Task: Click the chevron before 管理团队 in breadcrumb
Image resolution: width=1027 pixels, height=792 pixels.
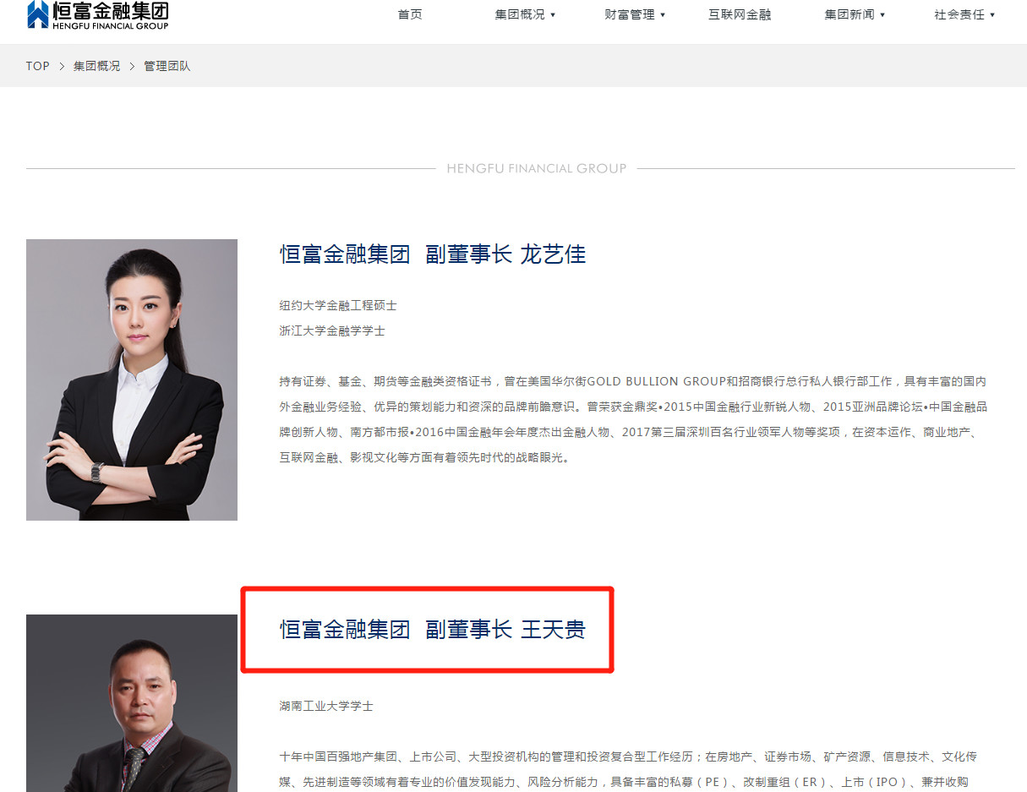Action: (132, 66)
